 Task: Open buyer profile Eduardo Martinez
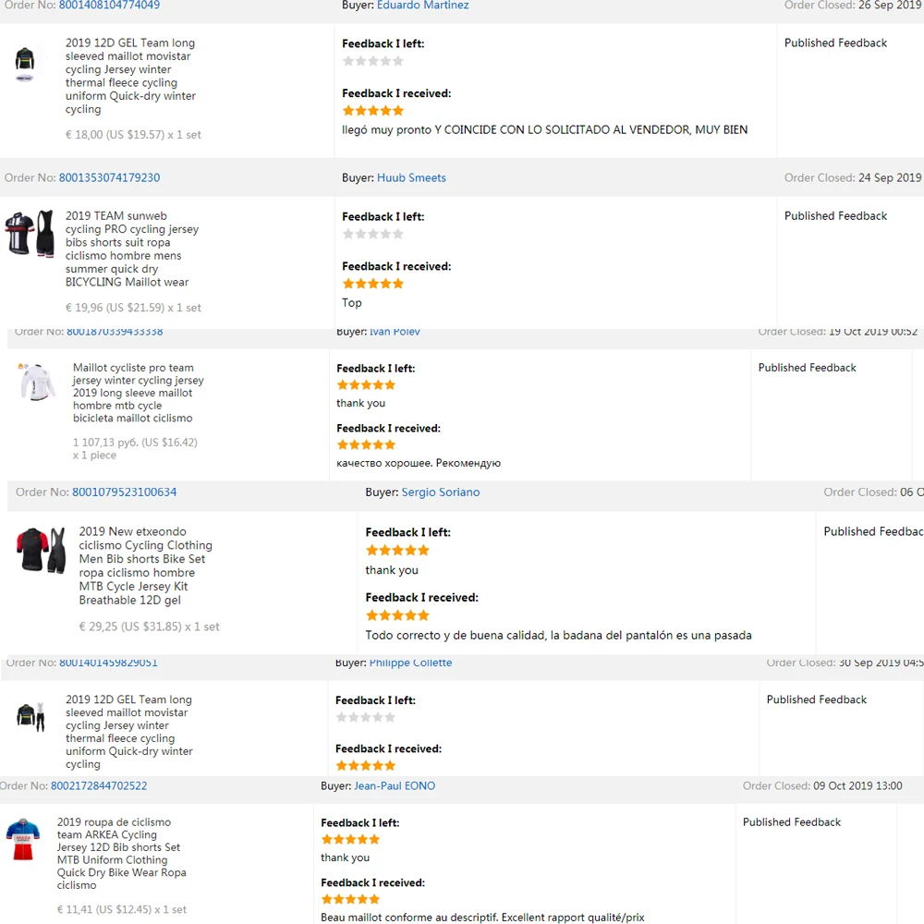point(422,6)
